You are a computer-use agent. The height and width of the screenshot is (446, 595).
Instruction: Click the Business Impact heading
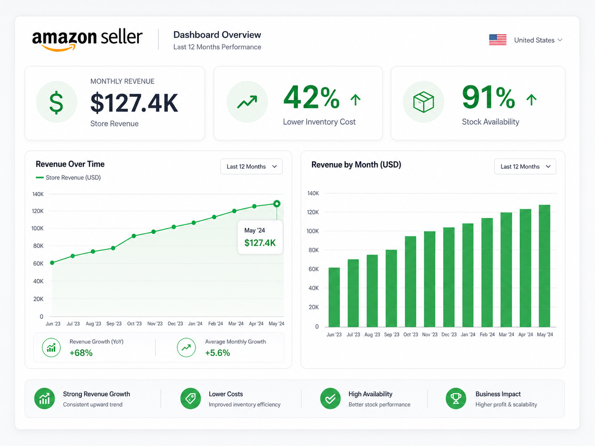[x=498, y=394]
